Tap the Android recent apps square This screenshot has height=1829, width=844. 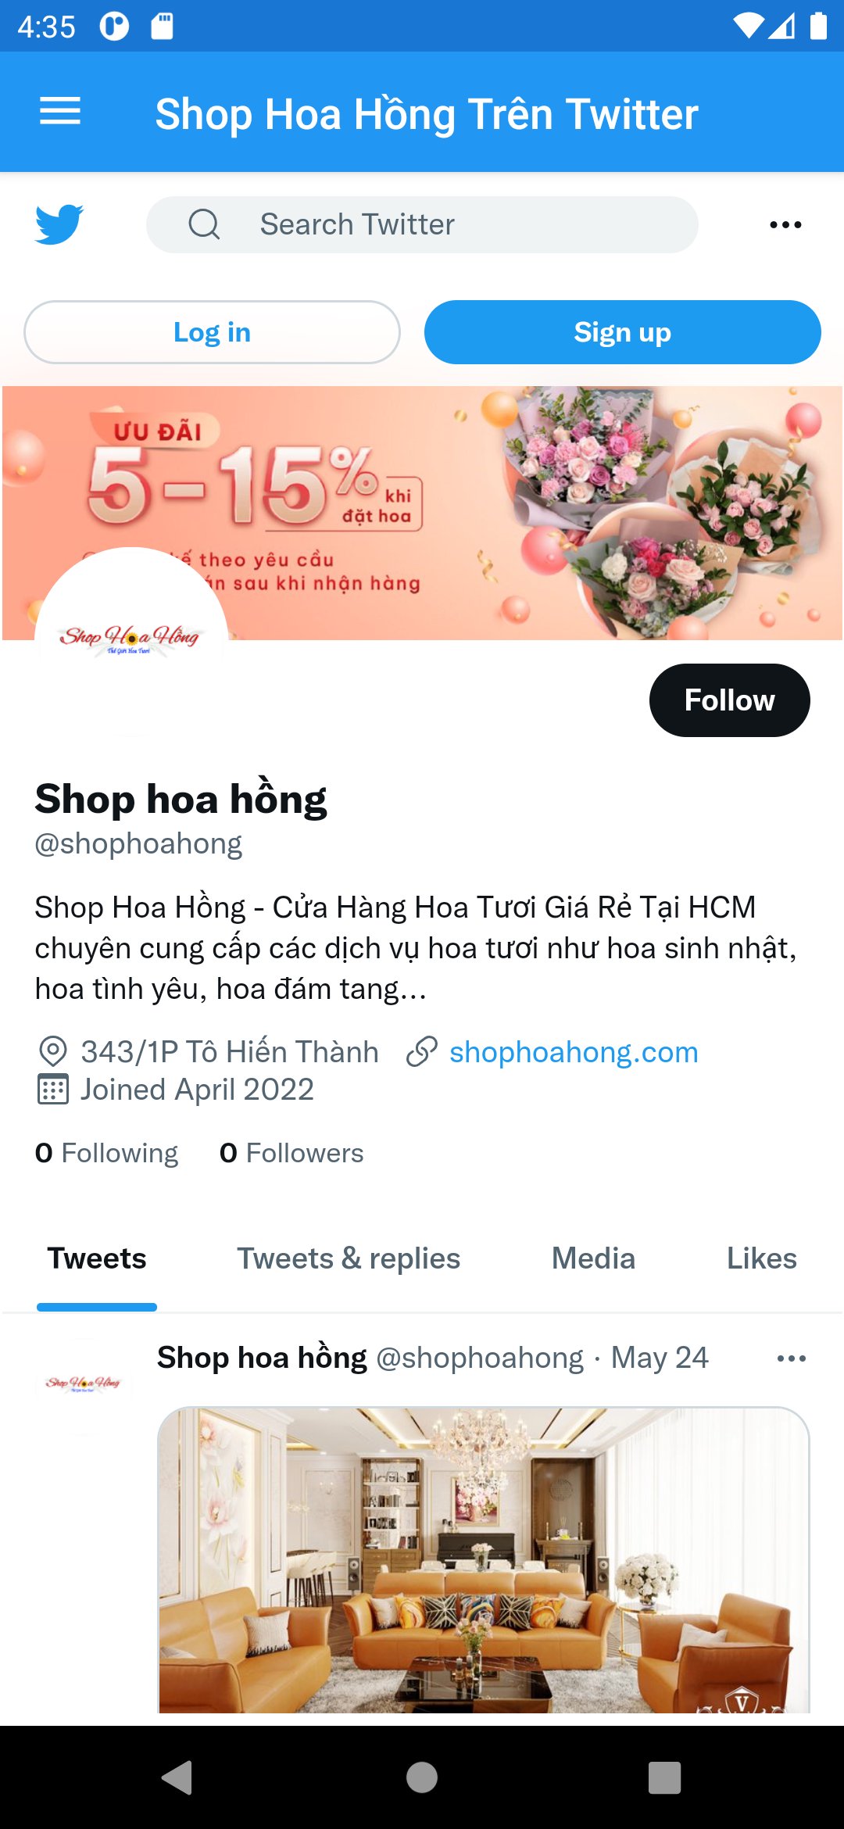[x=665, y=1777]
